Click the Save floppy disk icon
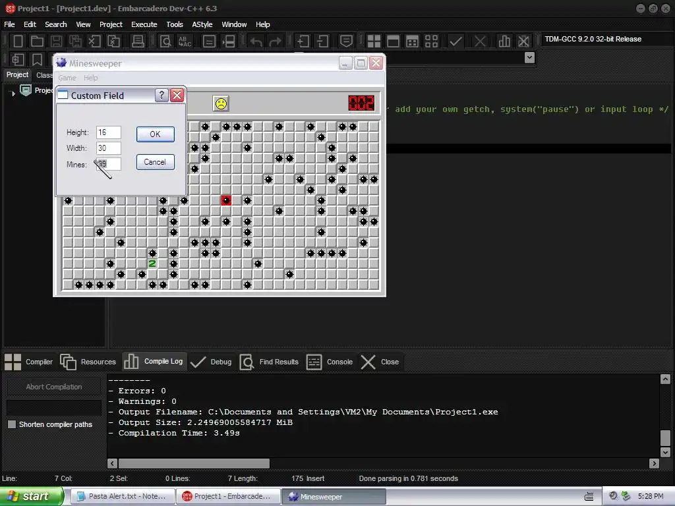Screen dimensions: 675x506 [x=56, y=42]
